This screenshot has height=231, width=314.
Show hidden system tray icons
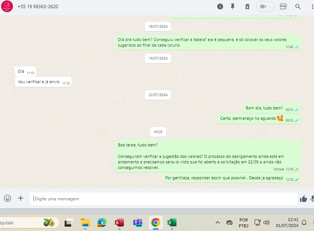click(x=218, y=222)
